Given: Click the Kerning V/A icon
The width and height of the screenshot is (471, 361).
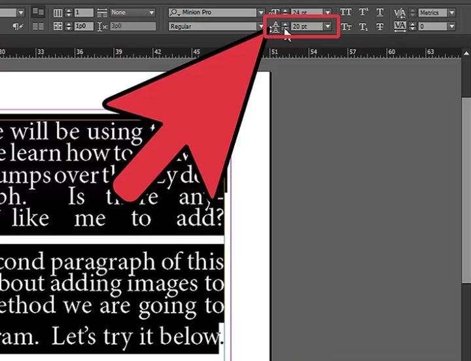Looking at the screenshot, I should point(400,12).
